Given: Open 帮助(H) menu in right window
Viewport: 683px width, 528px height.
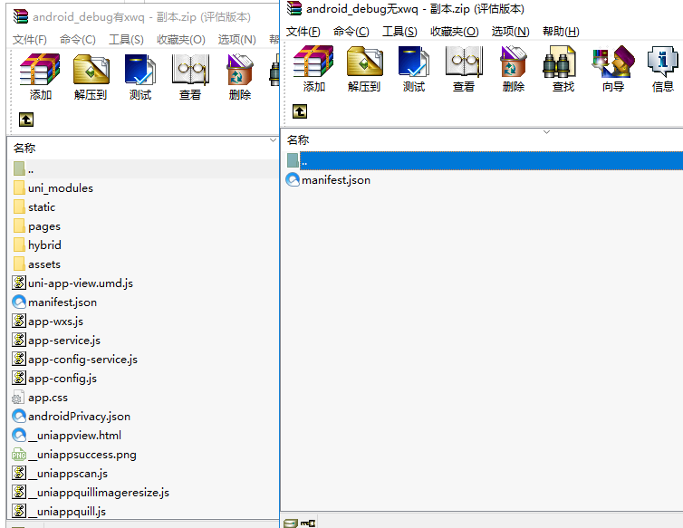Looking at the screenshot, I should click(x=561, y=32).
